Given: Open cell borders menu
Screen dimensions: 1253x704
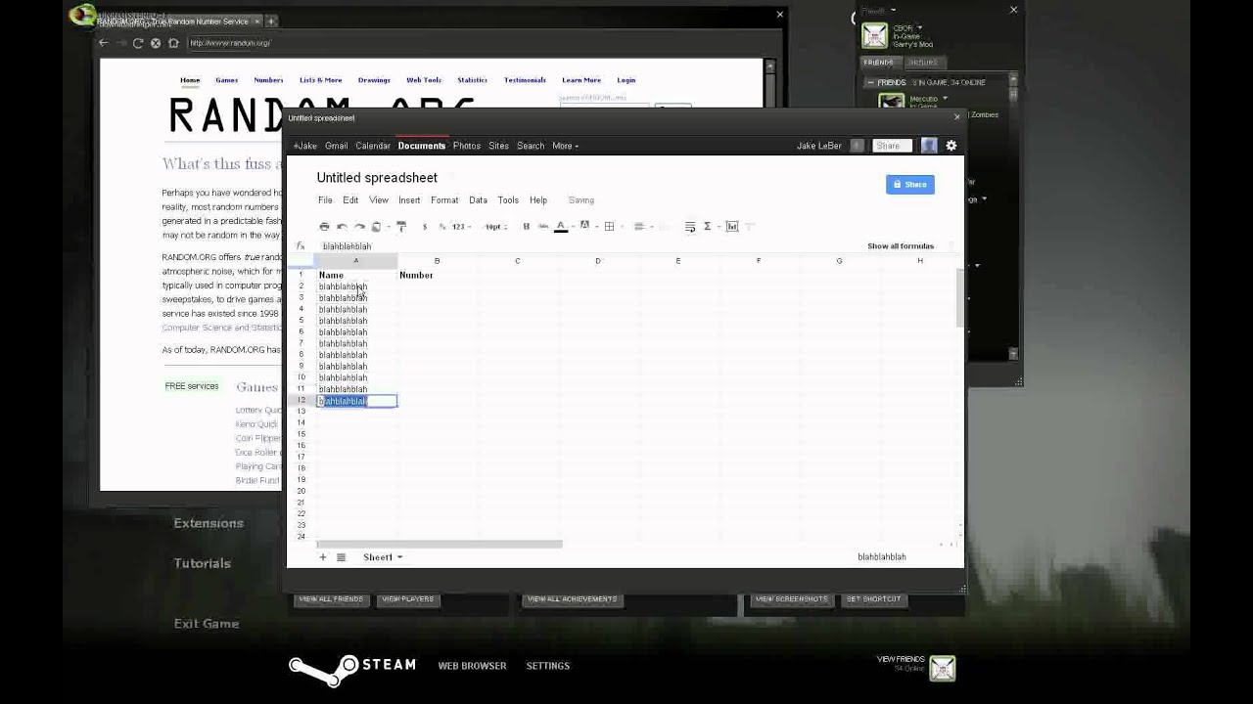Looking at the screenshot, I should (x=609, y=227).
